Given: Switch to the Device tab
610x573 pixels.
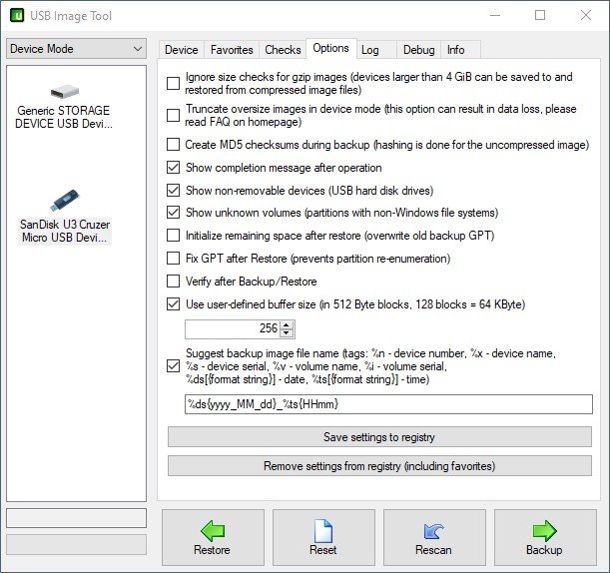Looking at the screenshot, I should 182,50.
